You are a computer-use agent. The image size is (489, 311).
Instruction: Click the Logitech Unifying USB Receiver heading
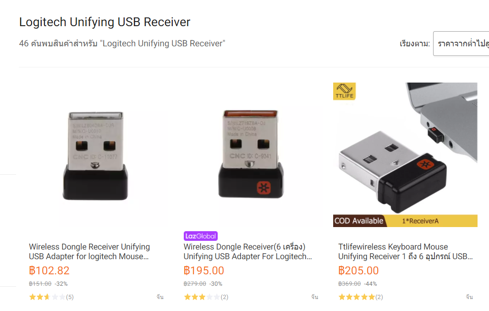105,22
